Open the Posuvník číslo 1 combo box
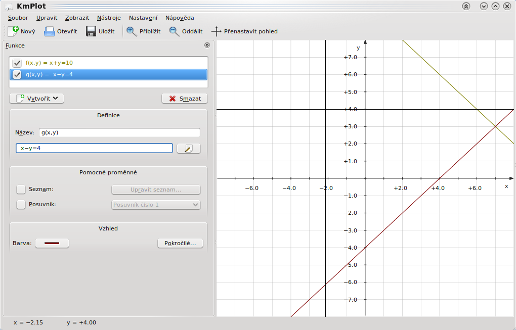516x330 pixels. (156, 205)
